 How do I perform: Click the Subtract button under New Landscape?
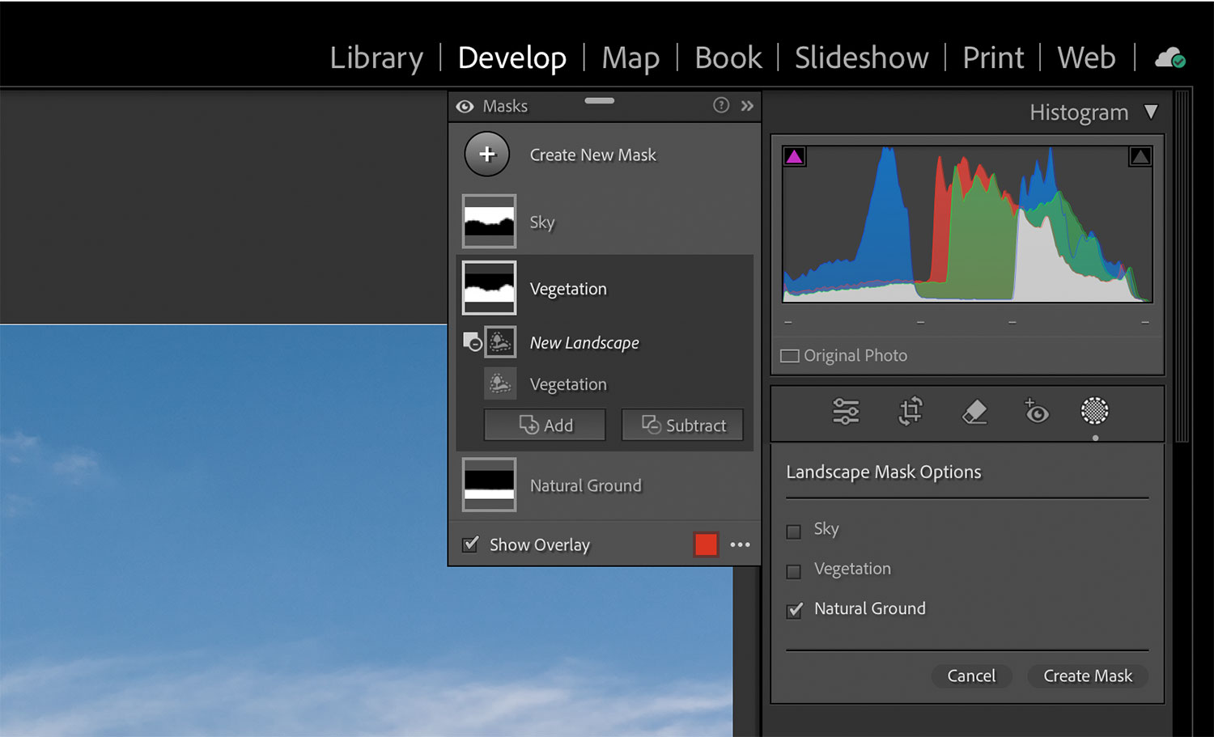pos(682,425)
